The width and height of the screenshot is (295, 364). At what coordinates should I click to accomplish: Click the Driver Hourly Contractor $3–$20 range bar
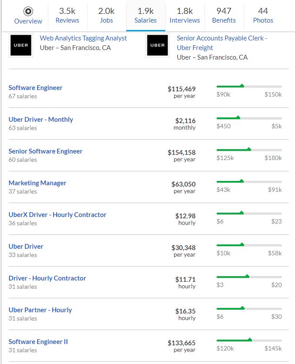tap(249, 277)
